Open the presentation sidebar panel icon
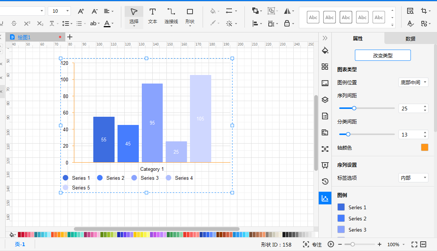437x251 pixels. point(325,165)
